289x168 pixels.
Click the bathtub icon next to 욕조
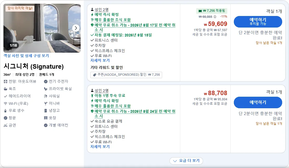[6, 89]
